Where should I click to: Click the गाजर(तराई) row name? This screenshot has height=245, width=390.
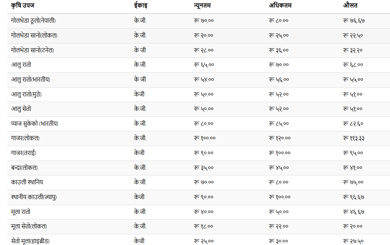[x=23, y=153]
